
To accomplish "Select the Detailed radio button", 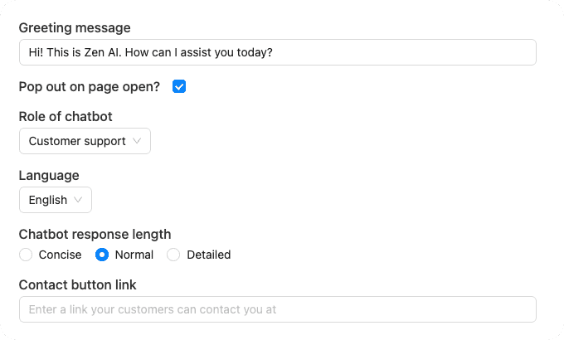I will pos(173,255).
